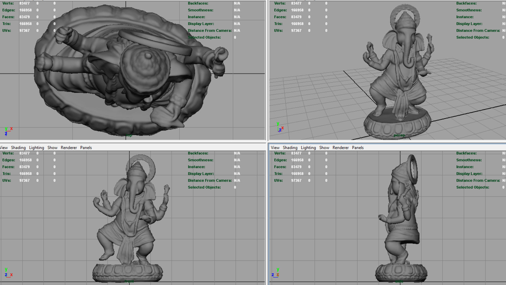The height and width of the screenshot is (285, 506).
Task: Click the 'front' camera label in the viewport
Action: pos(129,281)
